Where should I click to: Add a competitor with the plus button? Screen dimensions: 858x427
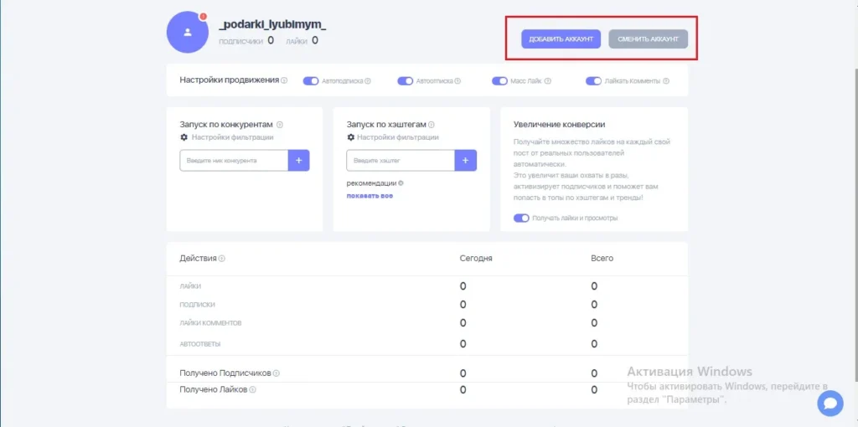(x=299, y=160)
